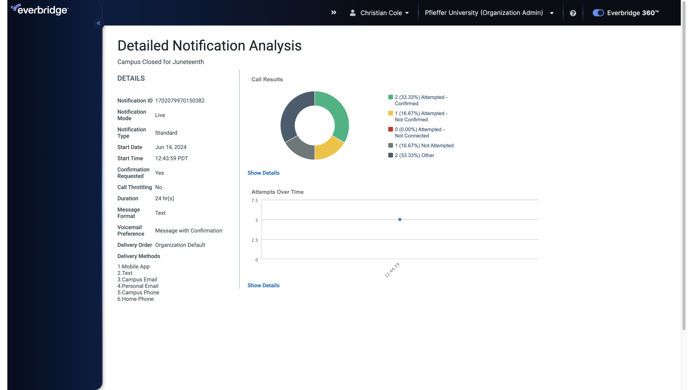The image size is (694, 390).
Task: Click the data point on the Attempts Over Time chart
Action: 400,219
